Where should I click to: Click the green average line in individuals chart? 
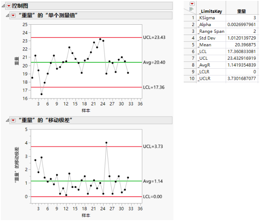(x=87, y=63)
